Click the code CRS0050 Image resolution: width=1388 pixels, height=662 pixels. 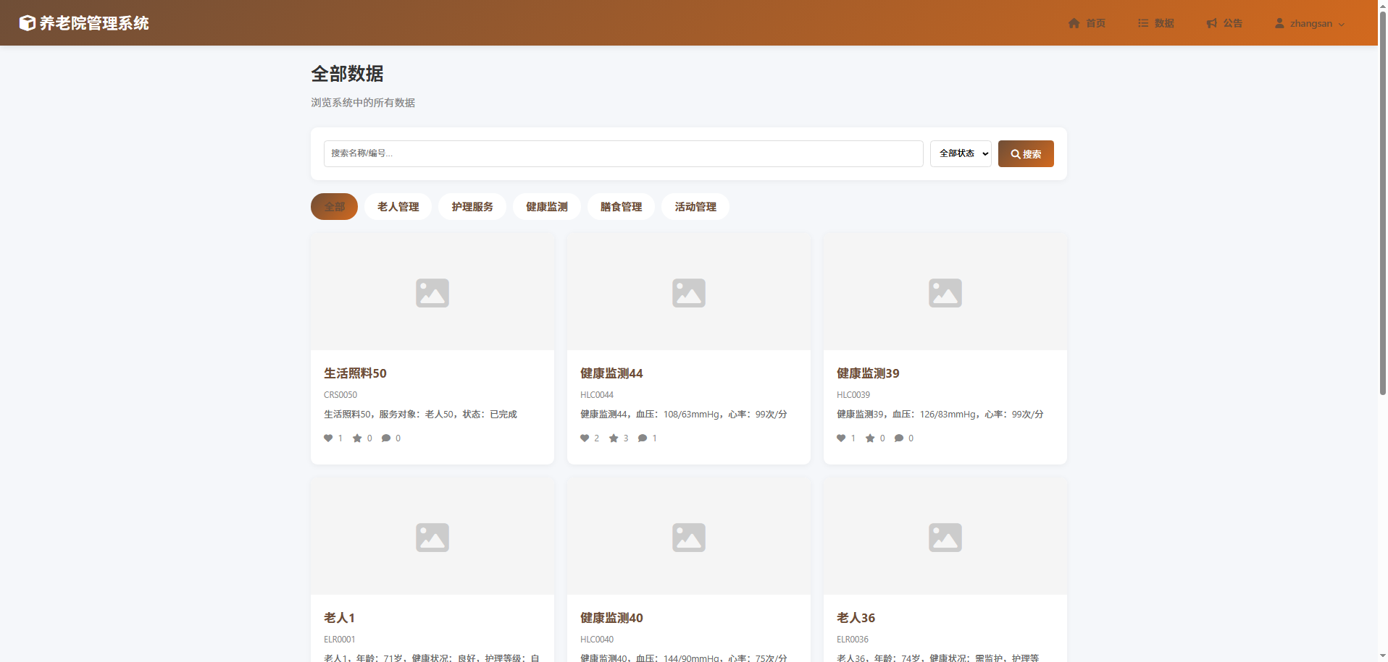(340, 395)
